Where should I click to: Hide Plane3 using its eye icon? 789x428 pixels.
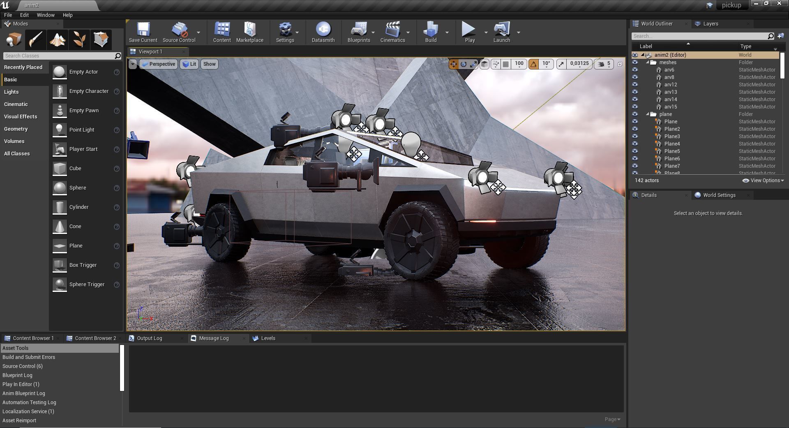click(x=635, y=136)
